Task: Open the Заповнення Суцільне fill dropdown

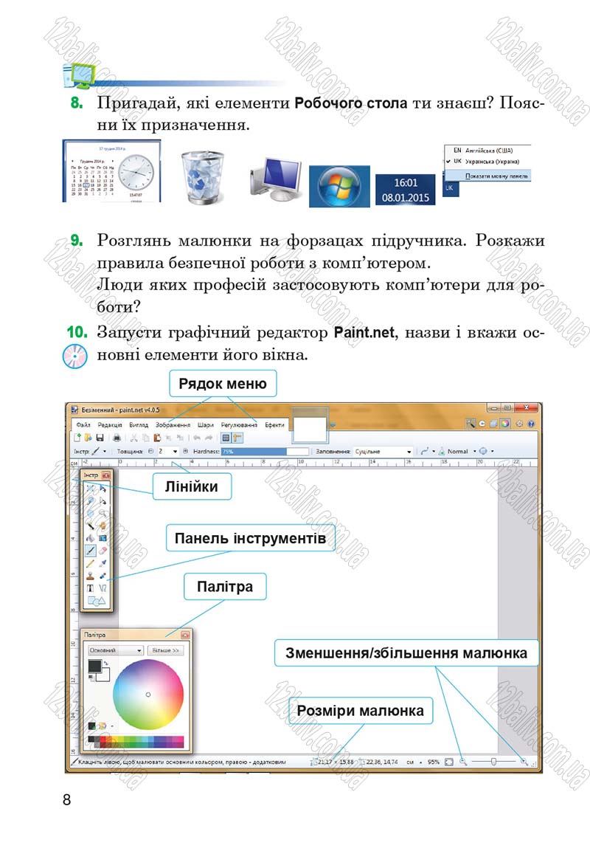Action: [383, 452]
